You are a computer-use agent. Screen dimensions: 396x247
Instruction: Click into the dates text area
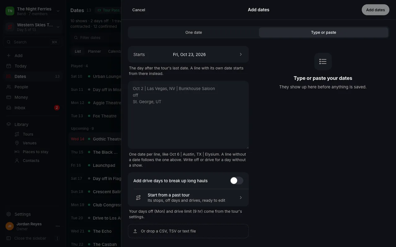[x=188, y=115]
